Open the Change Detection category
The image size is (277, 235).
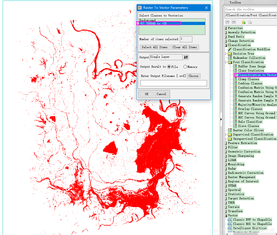pyautogui.click(x=241, y=41)
